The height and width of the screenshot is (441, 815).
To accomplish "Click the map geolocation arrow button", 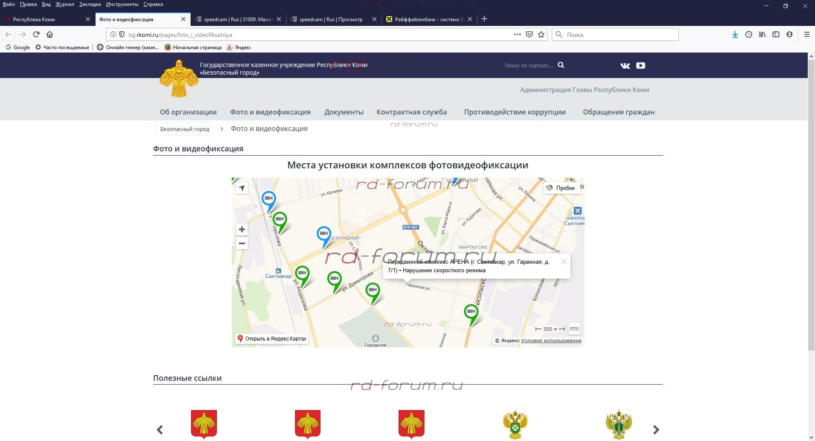I will click(242, 188).
